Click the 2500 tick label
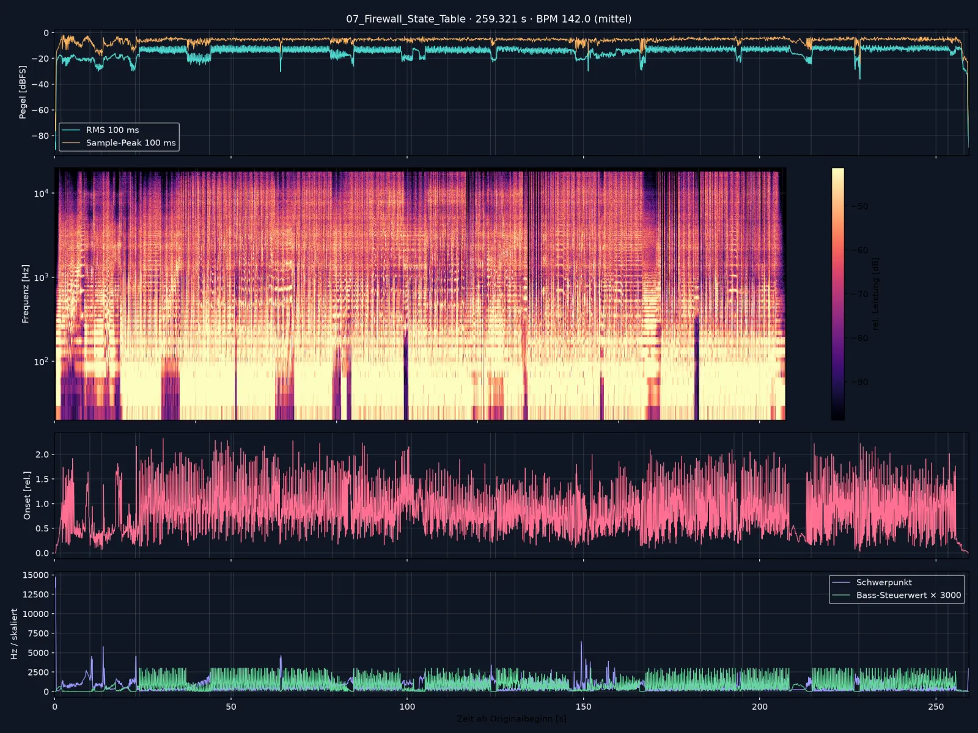978x733 pixels. pyautogui.click(x=38, y=673)
